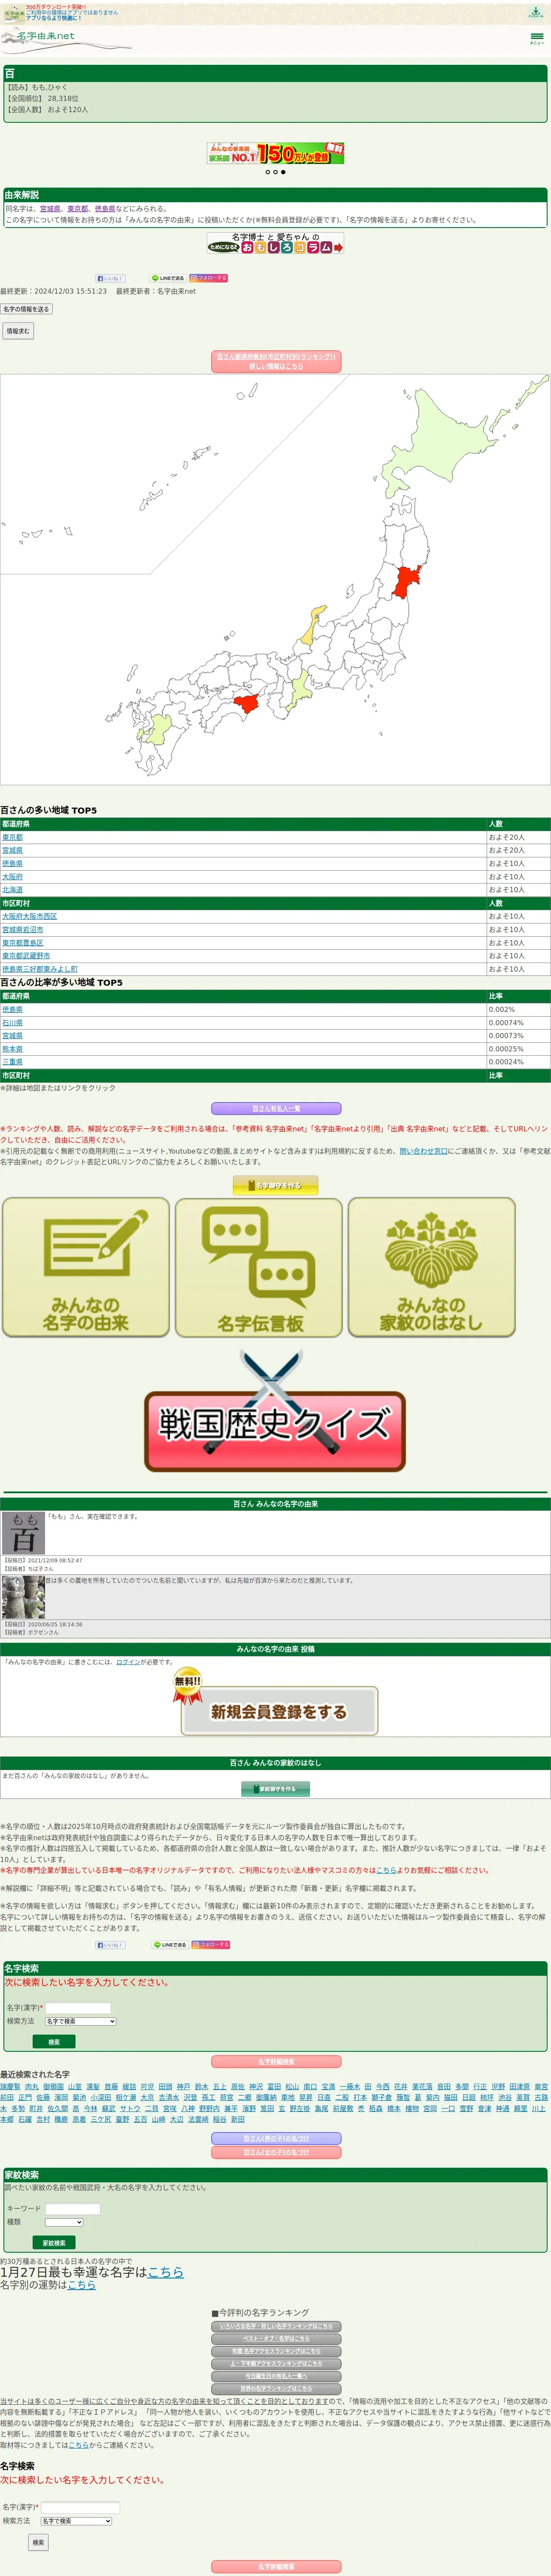Open the おもしろコラム banner
551x2576 pixels.
(275, 243)
